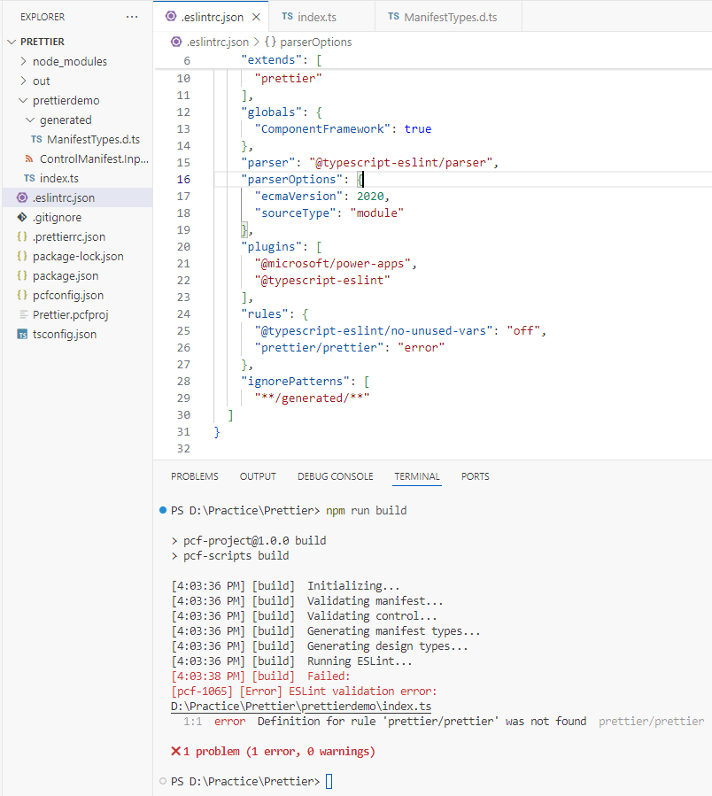Collapse the generated folder
This screenshot has height=796, width=712.
(31, 120)
